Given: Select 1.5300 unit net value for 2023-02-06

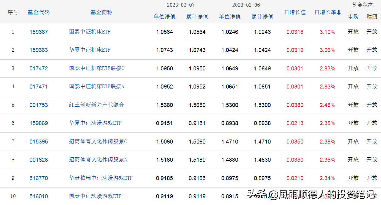Looking at the screenshot, I should click(x=230, y=105).
